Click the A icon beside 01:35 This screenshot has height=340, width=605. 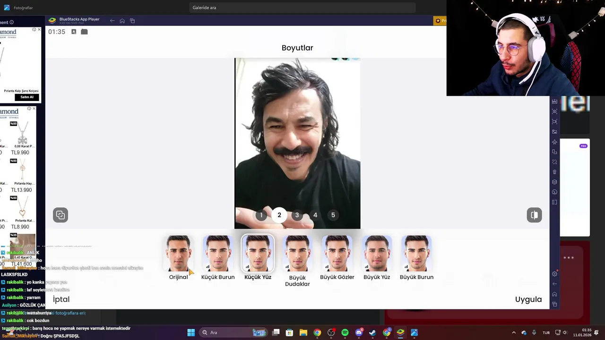coord(74,32)
